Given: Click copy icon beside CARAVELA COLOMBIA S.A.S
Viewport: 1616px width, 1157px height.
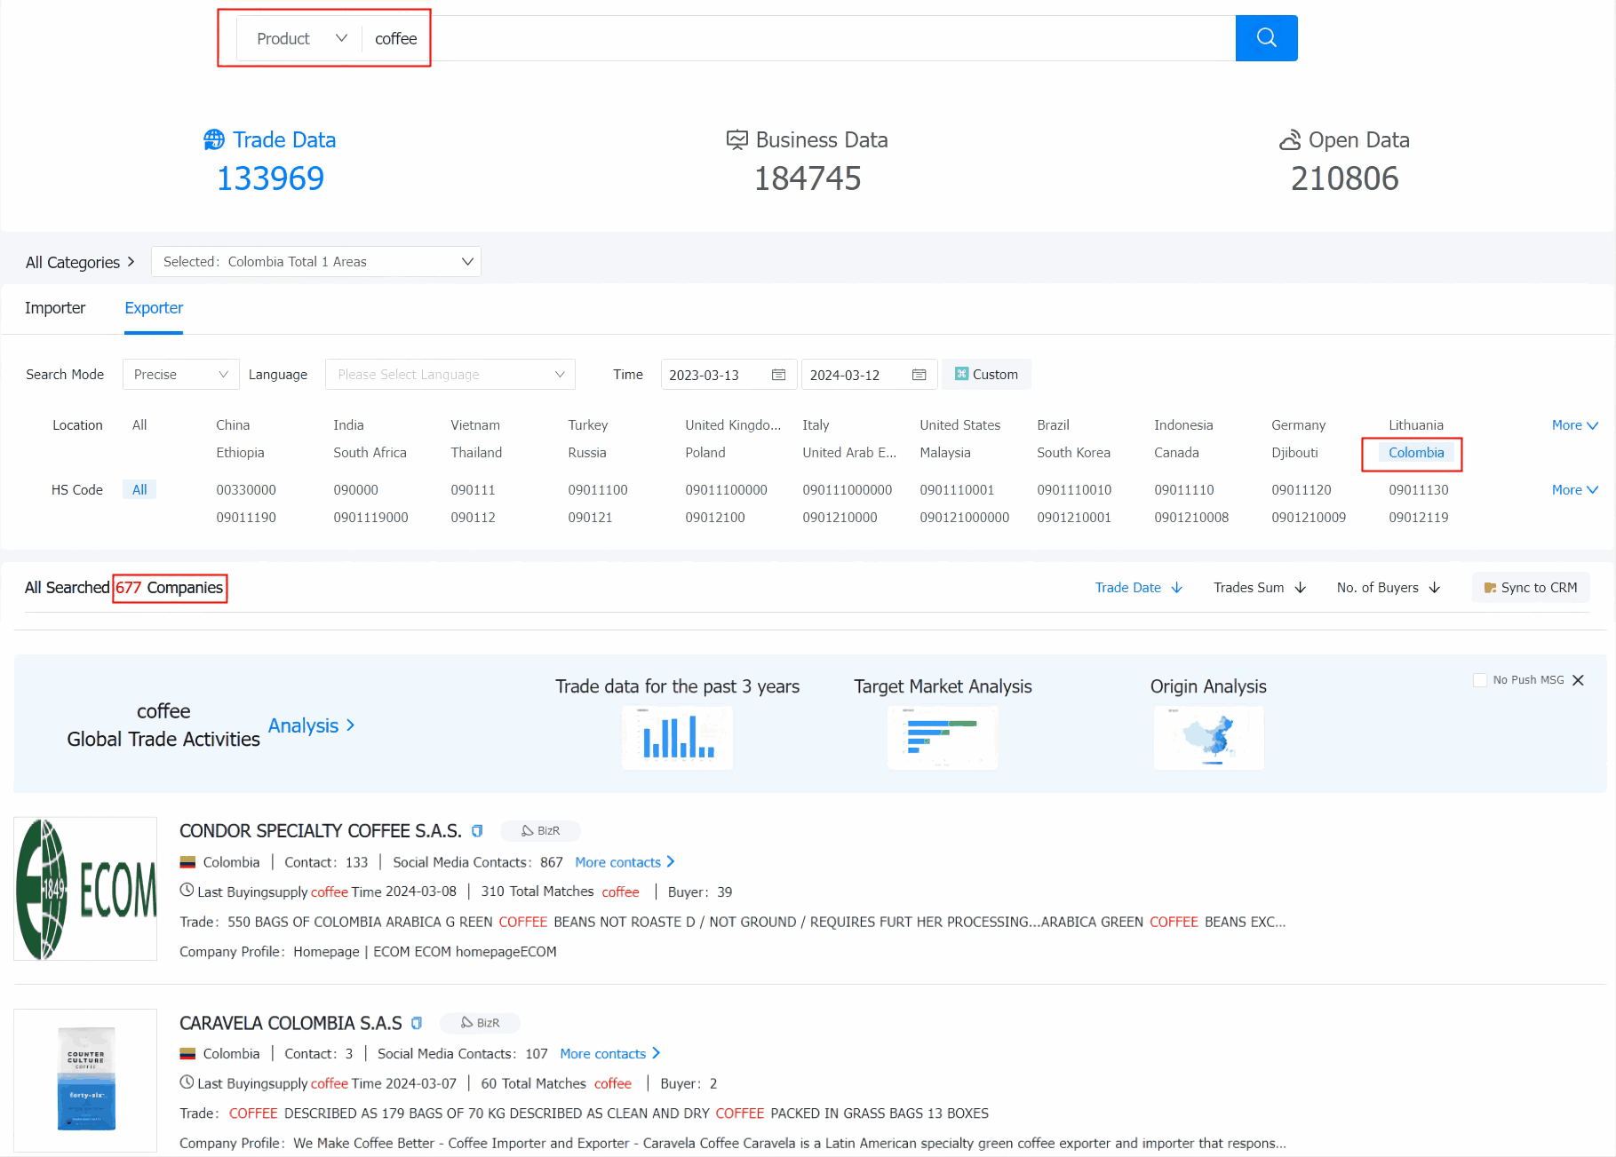Looking at the screenshot, I should [417, 1023].
